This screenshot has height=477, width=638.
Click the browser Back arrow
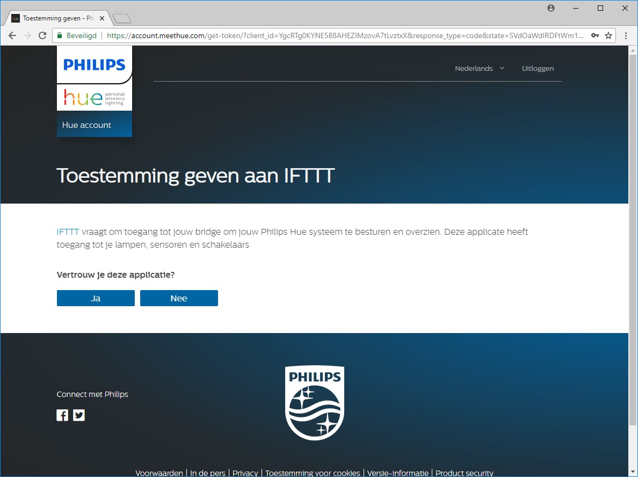point(12,35)
